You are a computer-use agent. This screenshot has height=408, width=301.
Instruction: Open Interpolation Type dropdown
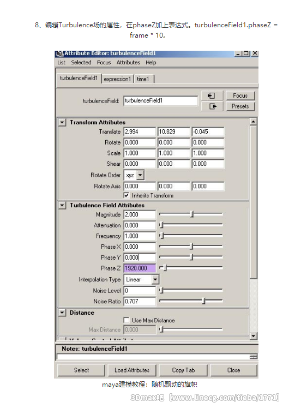(x=155, y=279)
